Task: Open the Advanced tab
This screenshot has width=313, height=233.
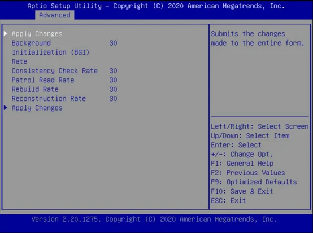Action: [x=54, y=15]
